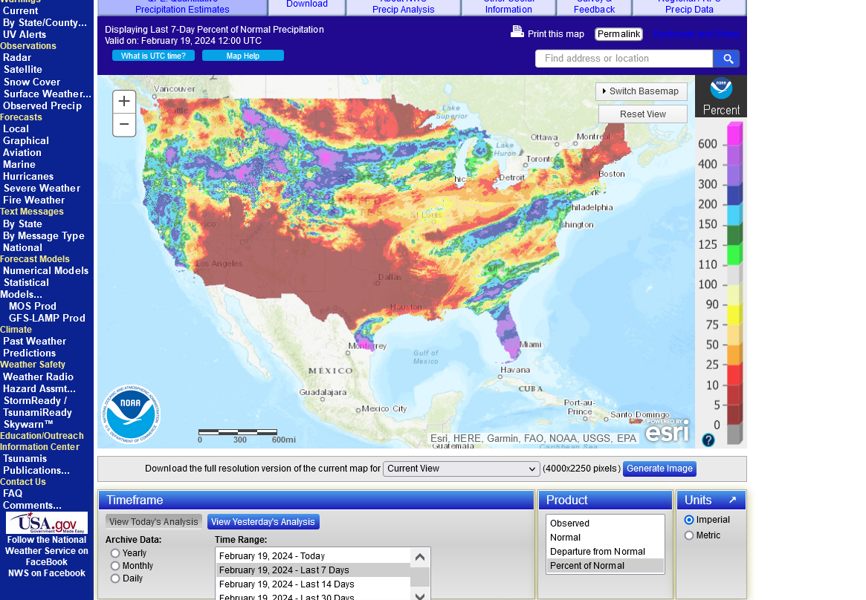Open Past Weather sidebar link
This screenshot has width=866, height=600.
click(x=35, y=342)
